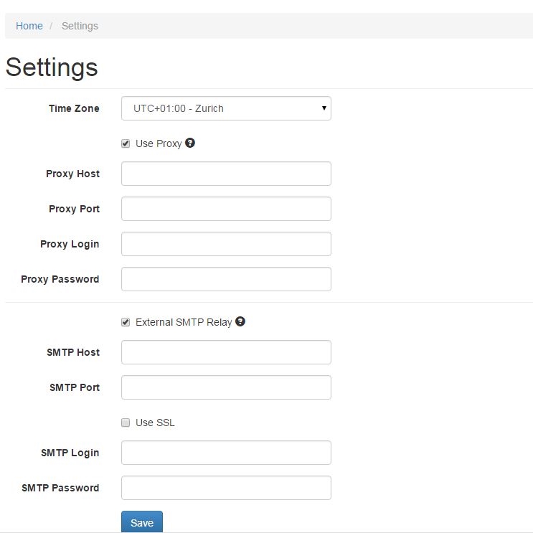Click the Settings breadcrumb item
The width and height of the screenshot is (533, 533).
pos(80,26)
